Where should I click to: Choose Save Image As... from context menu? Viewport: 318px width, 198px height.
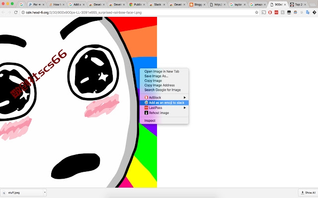click(x=156, y=76)
